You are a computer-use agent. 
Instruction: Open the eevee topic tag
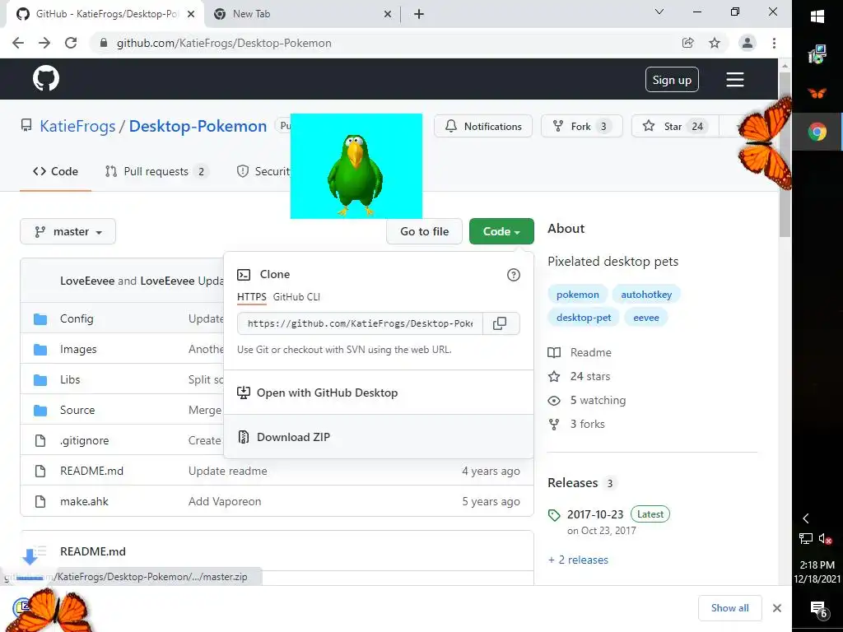(645, 318)
